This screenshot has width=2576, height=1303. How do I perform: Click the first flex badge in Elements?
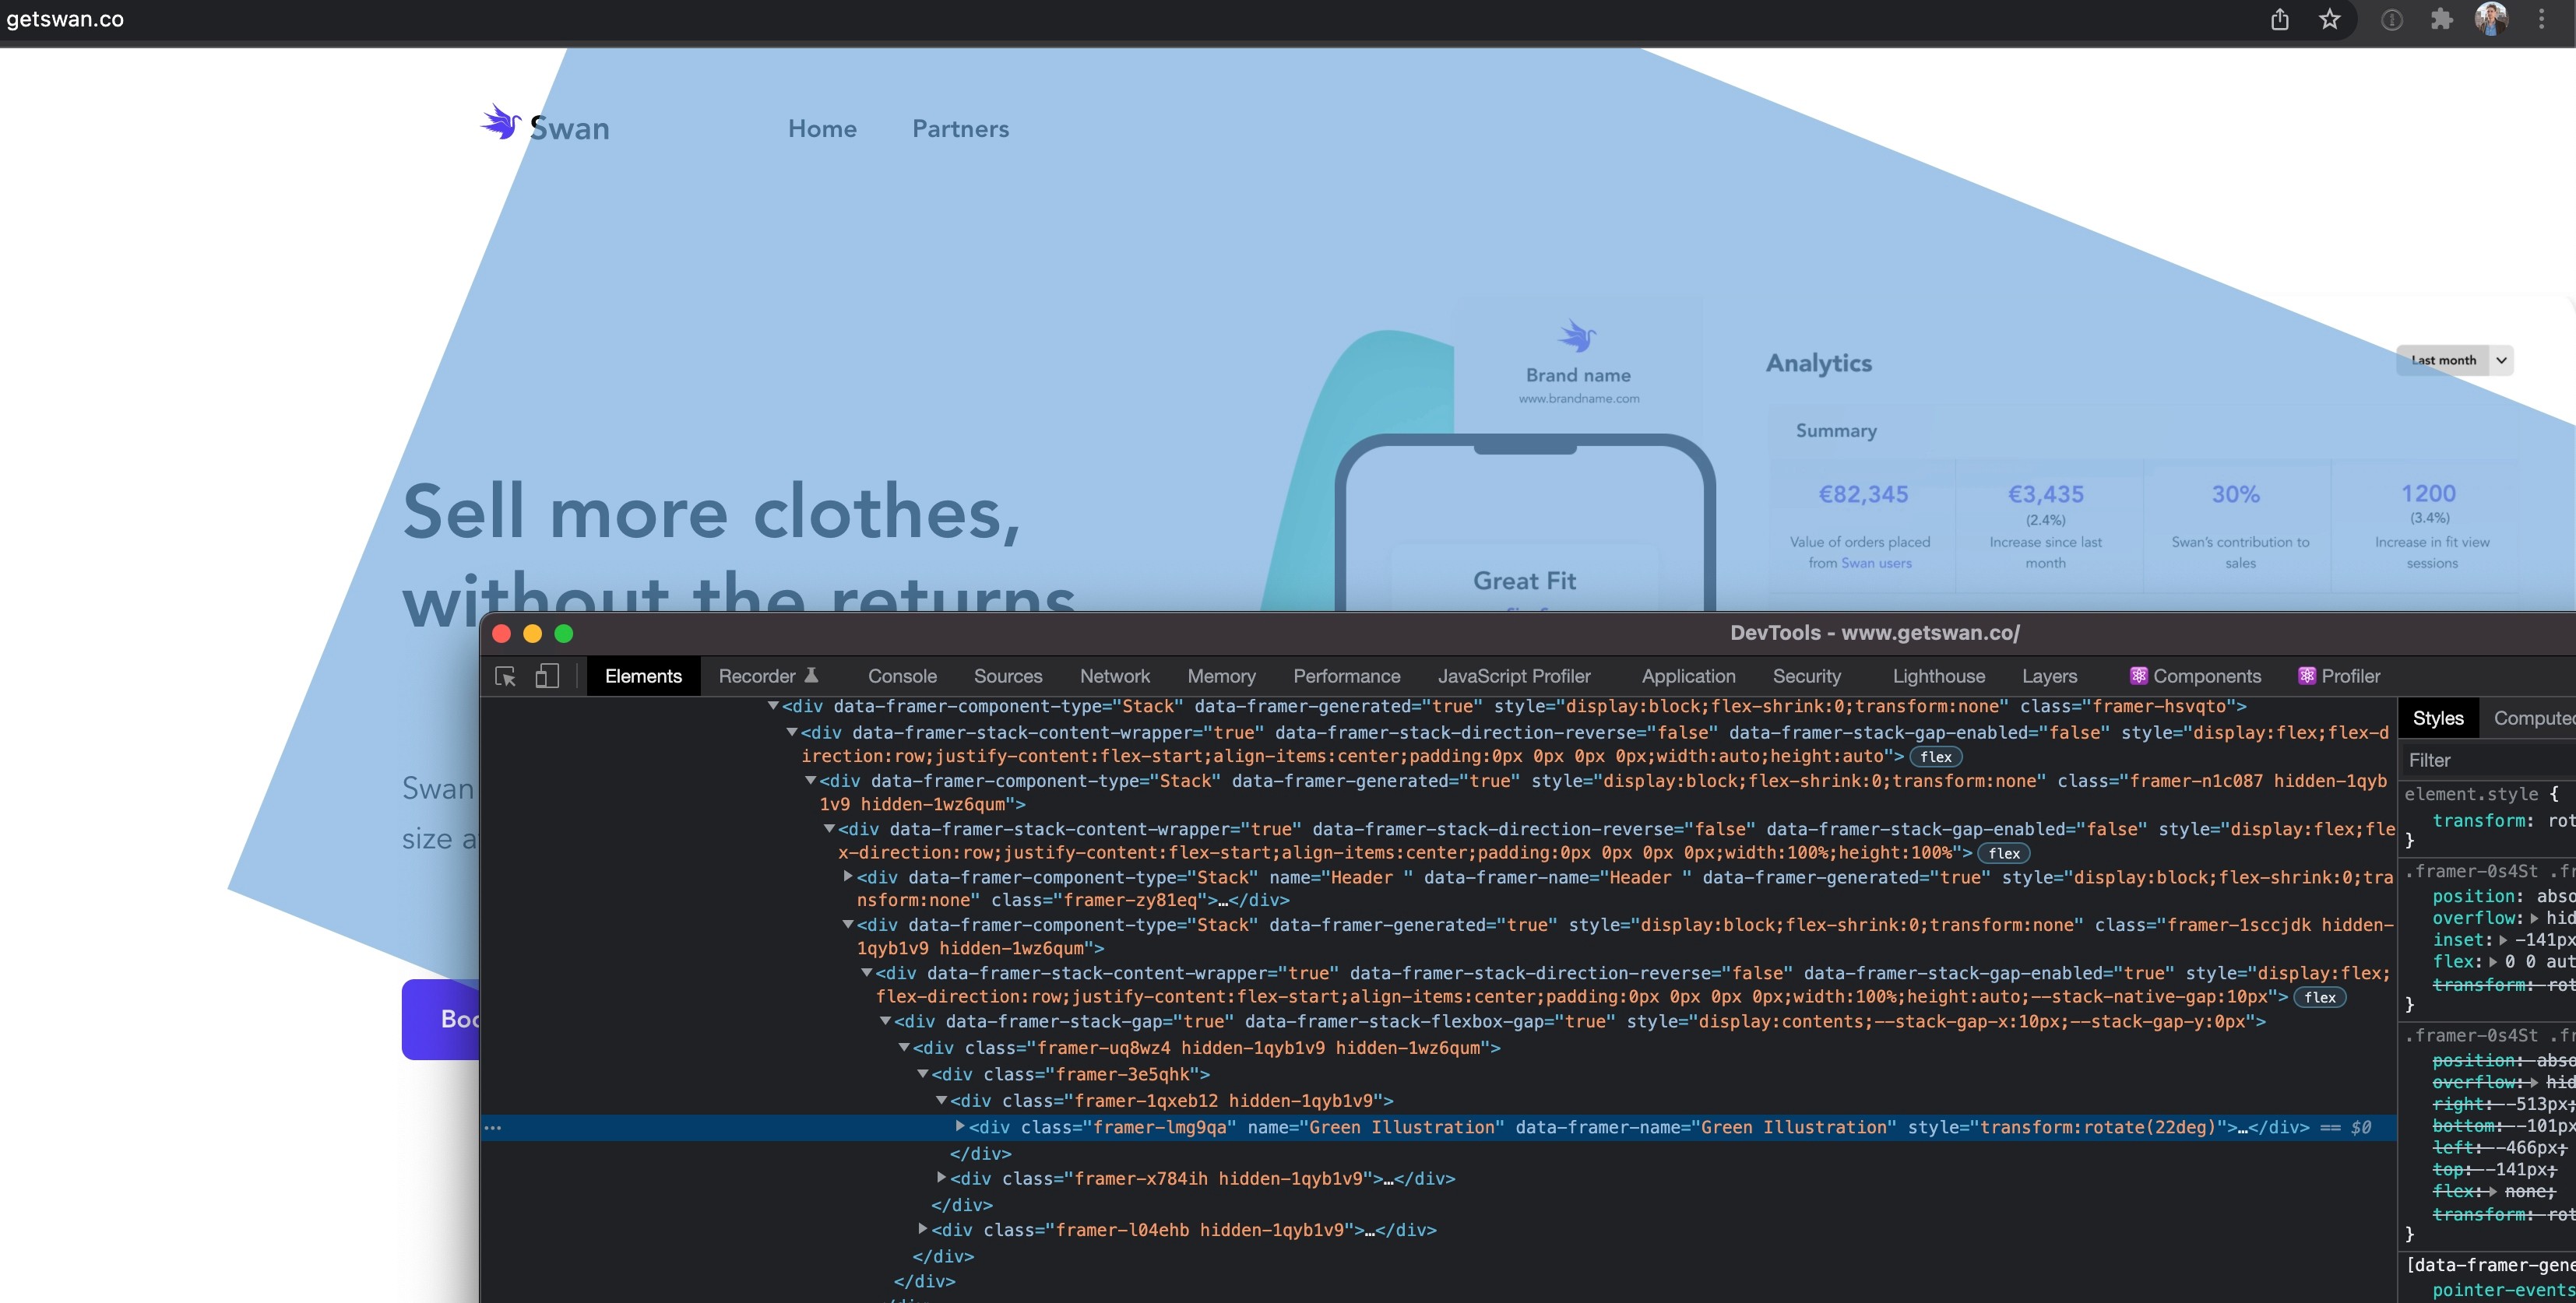coord(1935,757)
